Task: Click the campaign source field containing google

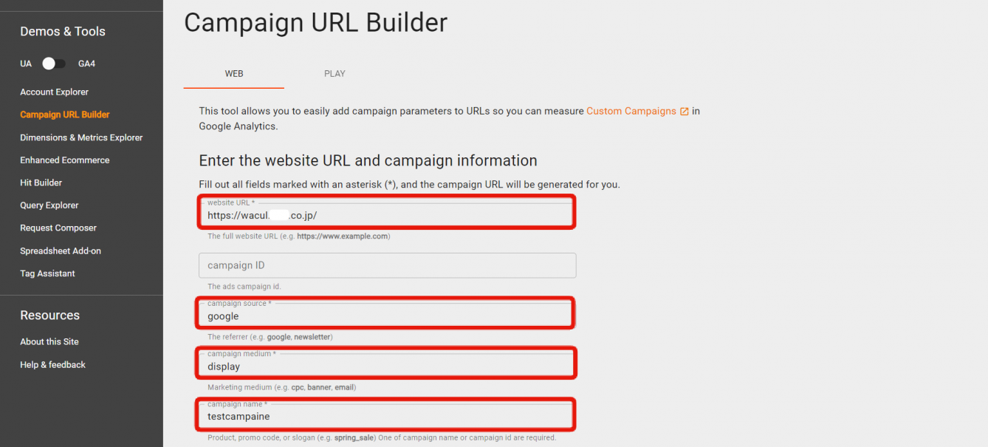Action: pos(386,316)
